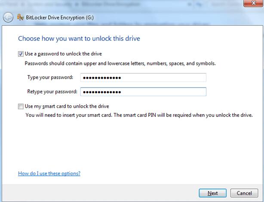Click the "Choose how you want to unlock" heading
The width and height of the screenshot is (264, 202).
click(79, 39)
